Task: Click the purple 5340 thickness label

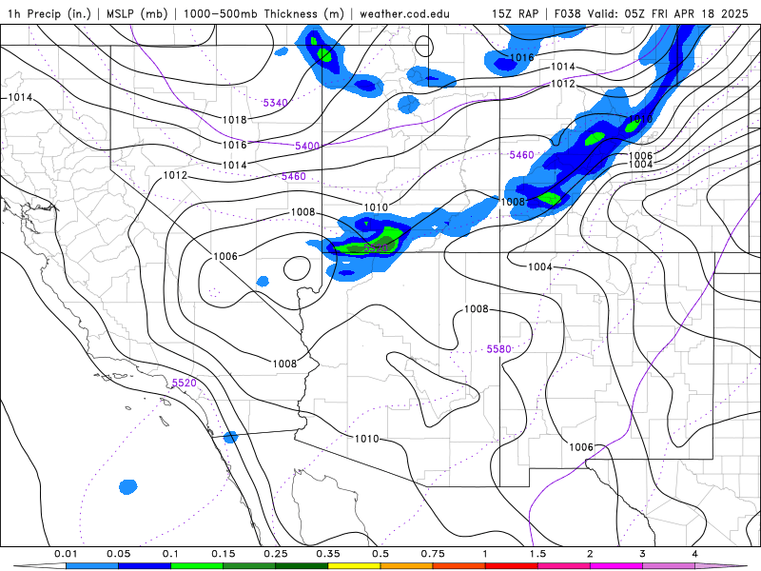Action: pyautogui.click(x=275, y=103)
